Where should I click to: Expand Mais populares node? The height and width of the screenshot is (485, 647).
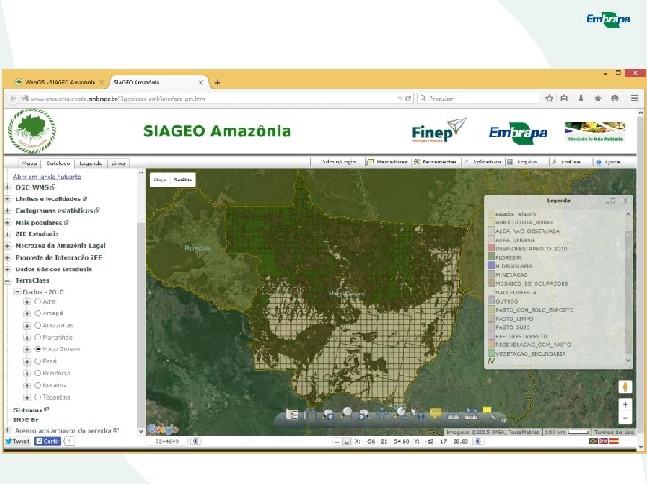[7, 223]
